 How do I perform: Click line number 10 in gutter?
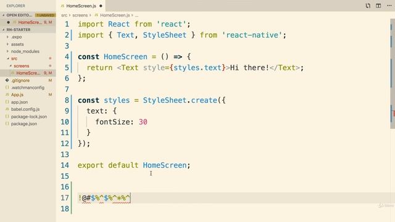click(65, 122)
